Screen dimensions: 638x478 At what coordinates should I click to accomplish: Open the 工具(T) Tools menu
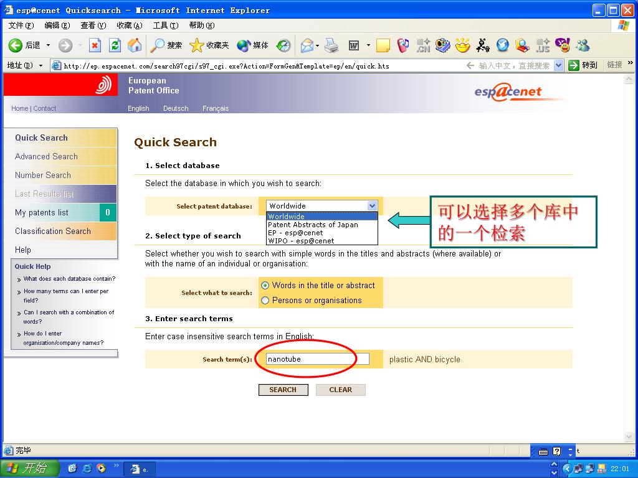(x=166, y=25)
